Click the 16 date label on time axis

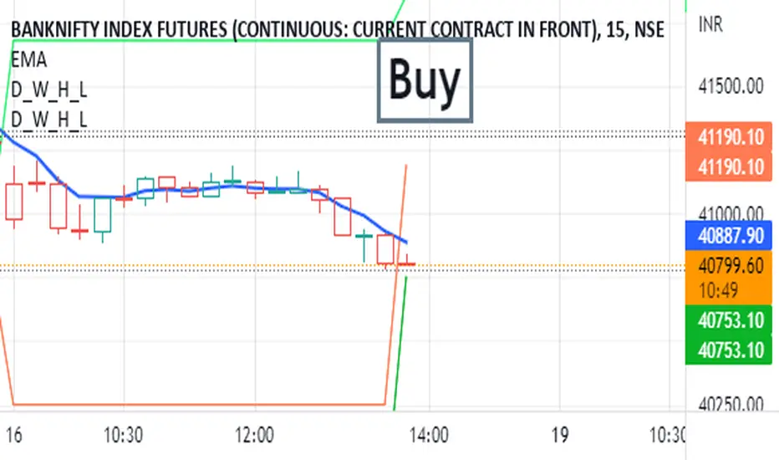coord(15,435)
